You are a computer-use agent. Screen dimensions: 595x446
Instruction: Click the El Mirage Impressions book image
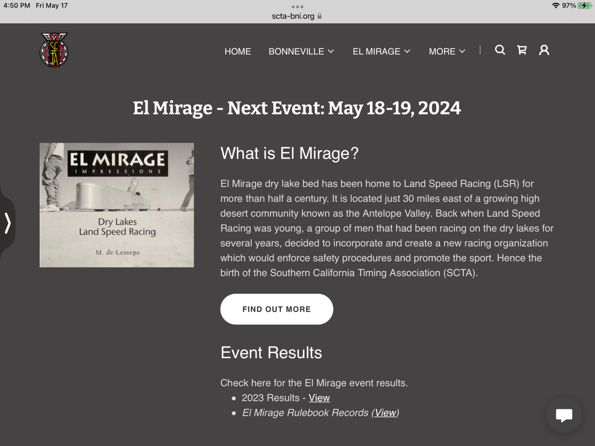pos(117,205)
